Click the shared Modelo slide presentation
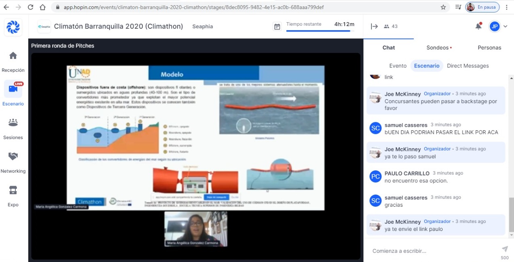Image resolution: width=514 pixels, height=262 pixels. [195, 138]
